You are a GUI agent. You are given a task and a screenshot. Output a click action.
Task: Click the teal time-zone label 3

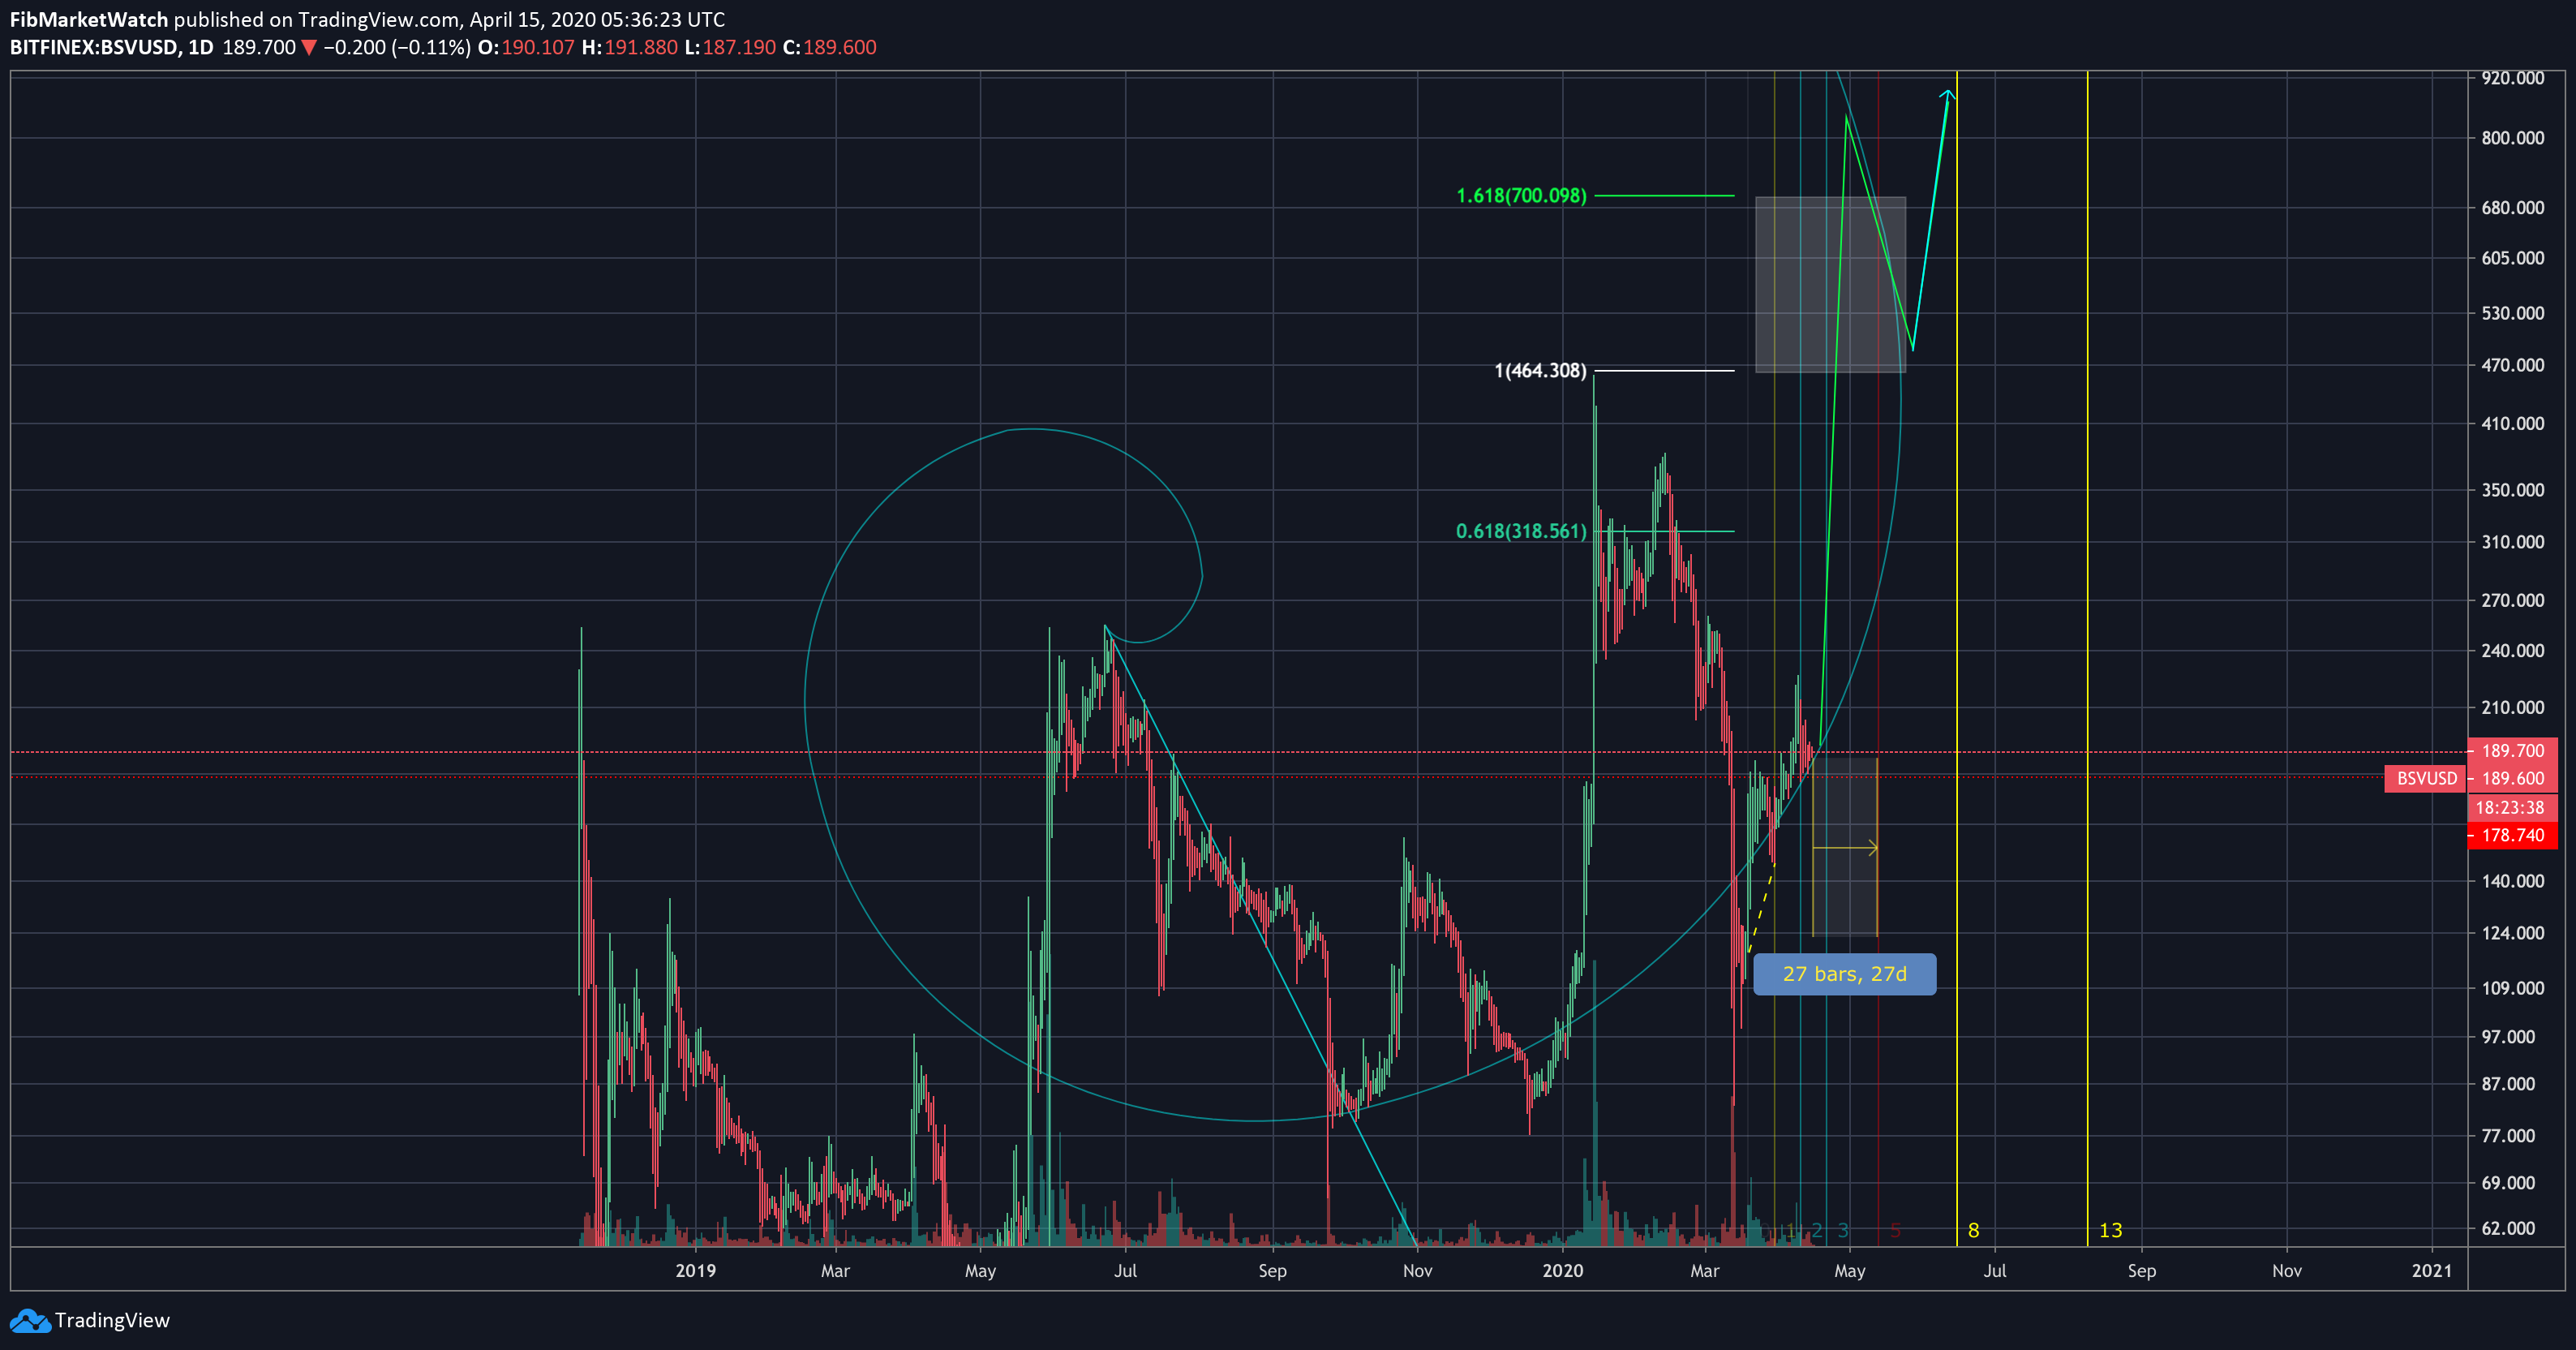click(1843, 1231)
